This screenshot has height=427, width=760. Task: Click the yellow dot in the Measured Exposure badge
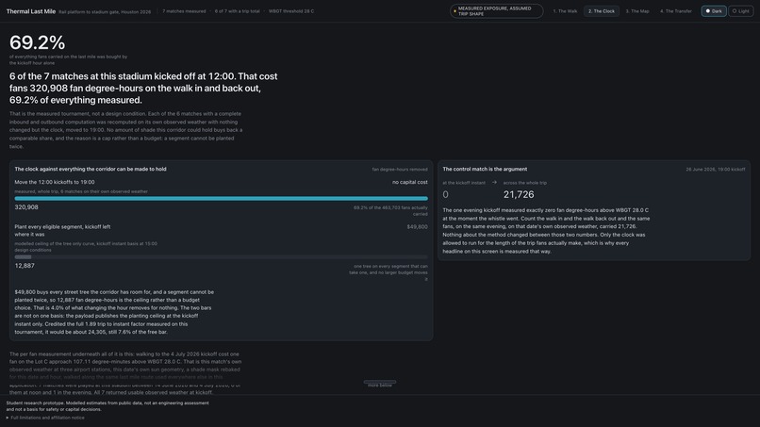click(x=454, y=11)
